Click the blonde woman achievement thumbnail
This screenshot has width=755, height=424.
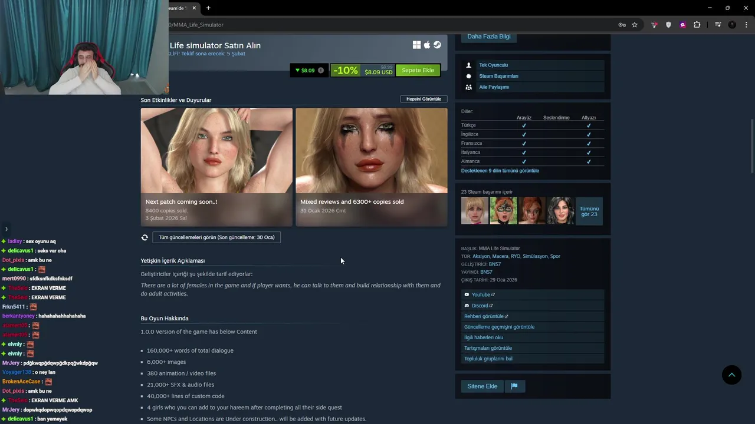coord(475,211)
